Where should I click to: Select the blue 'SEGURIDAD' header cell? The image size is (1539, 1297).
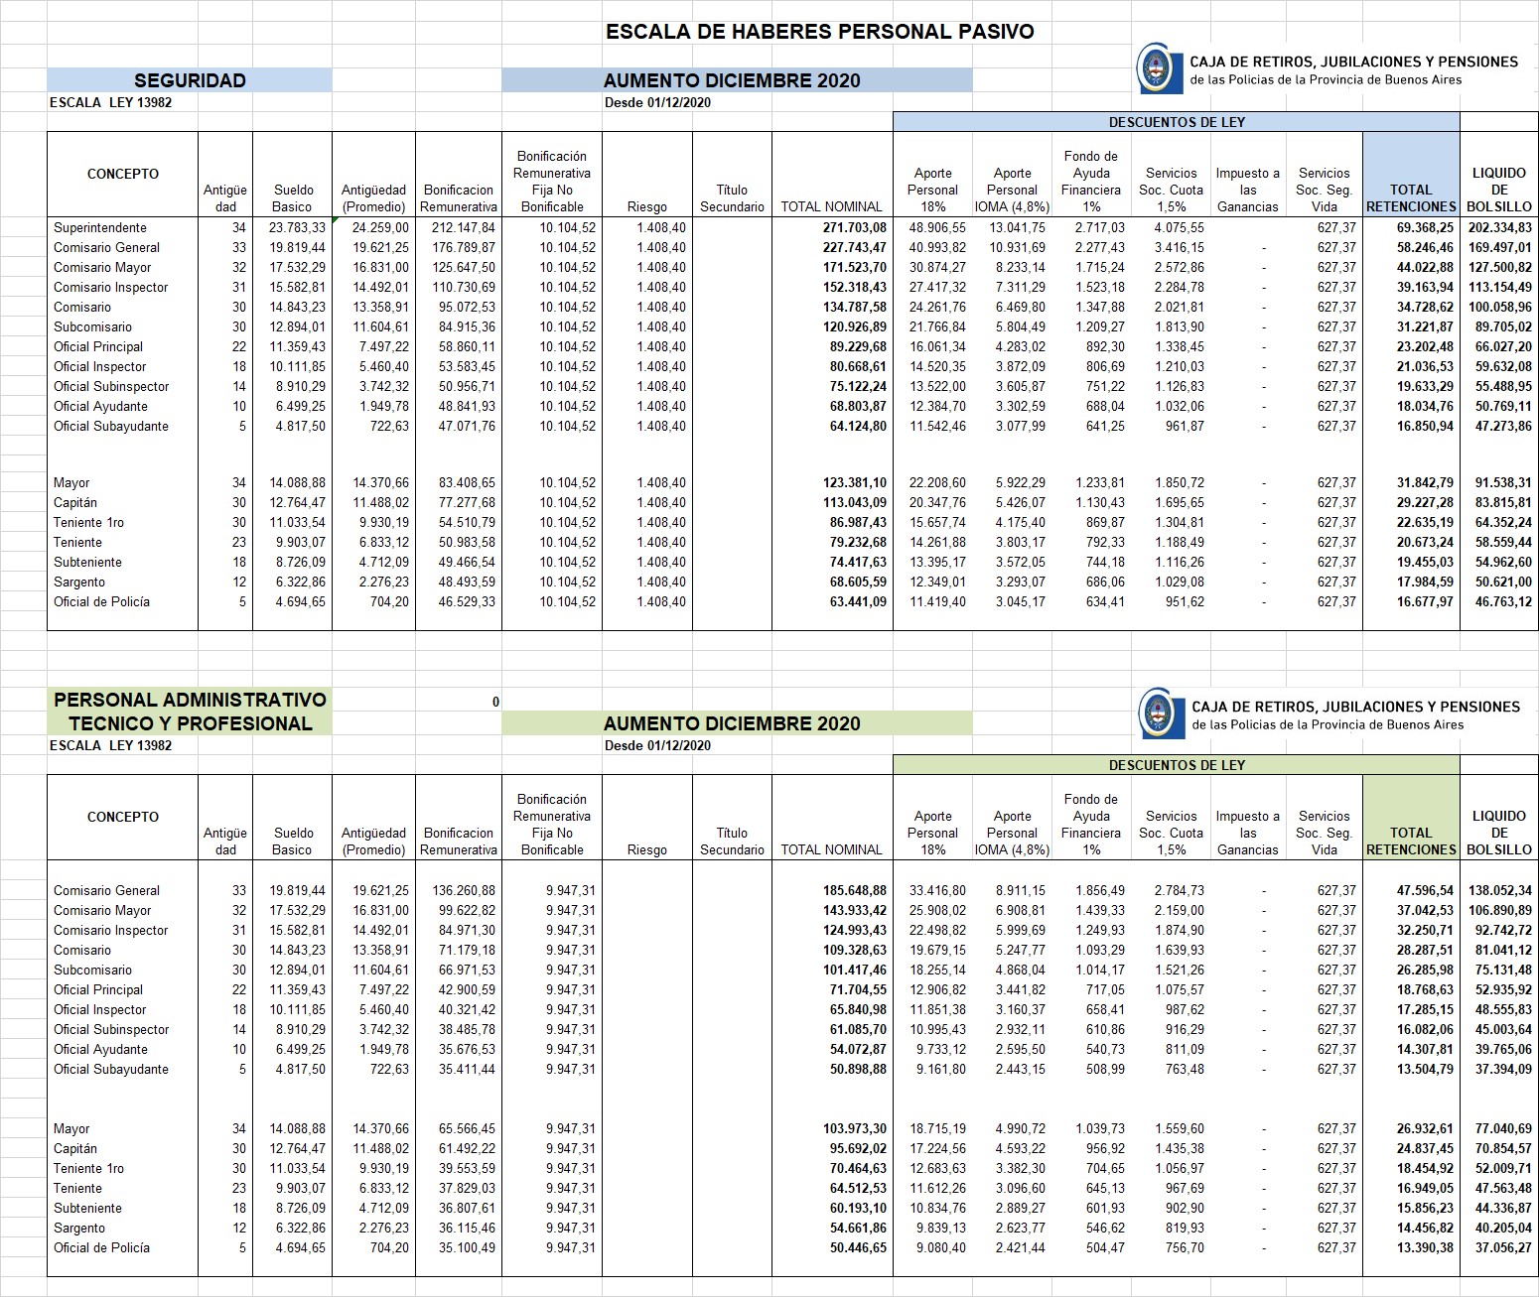[190, 80]
